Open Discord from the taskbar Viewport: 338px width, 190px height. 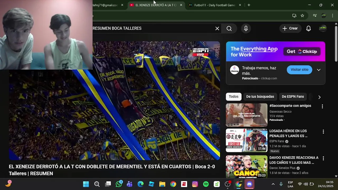[x=249, y=184]
